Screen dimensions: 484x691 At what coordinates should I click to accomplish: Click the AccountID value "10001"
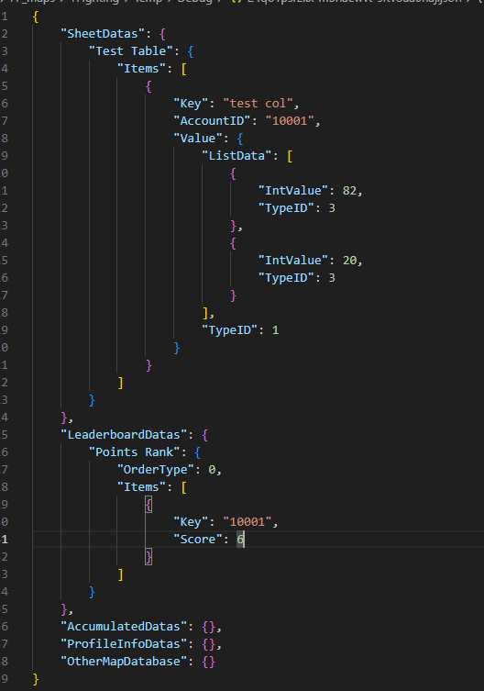[290, 121]
